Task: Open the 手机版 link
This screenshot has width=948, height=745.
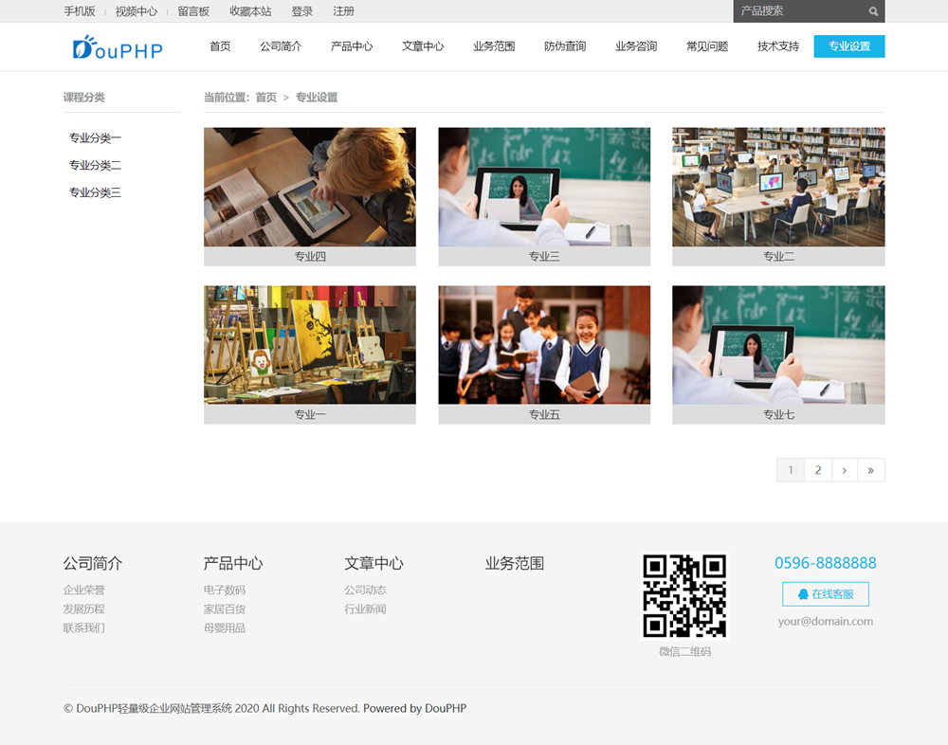Action: pos(80,10)
